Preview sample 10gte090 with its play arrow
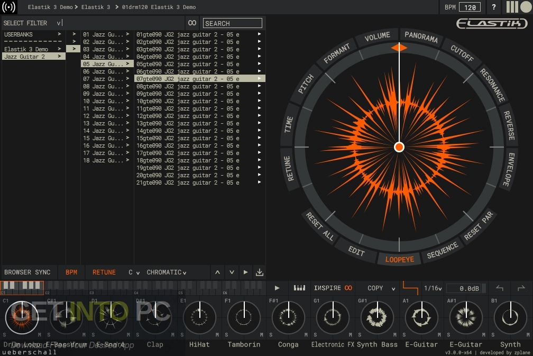Screen dimensions: 533x356 259,101
